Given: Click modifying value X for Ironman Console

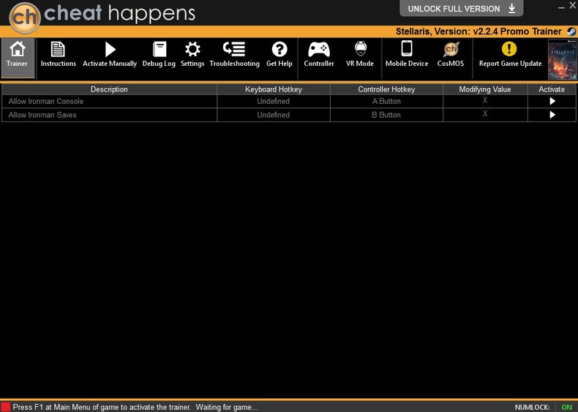Looking at the screenshot, I should click(485, 100).
